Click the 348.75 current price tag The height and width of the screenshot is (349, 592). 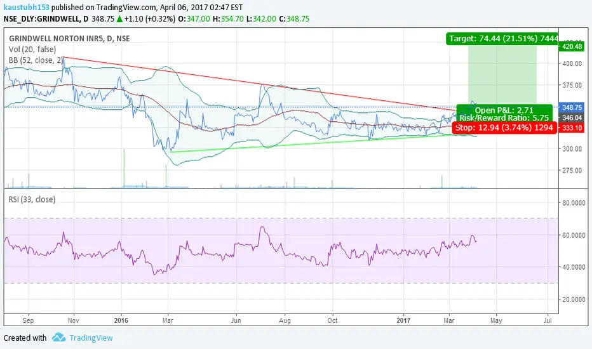[x=572, y=107]
